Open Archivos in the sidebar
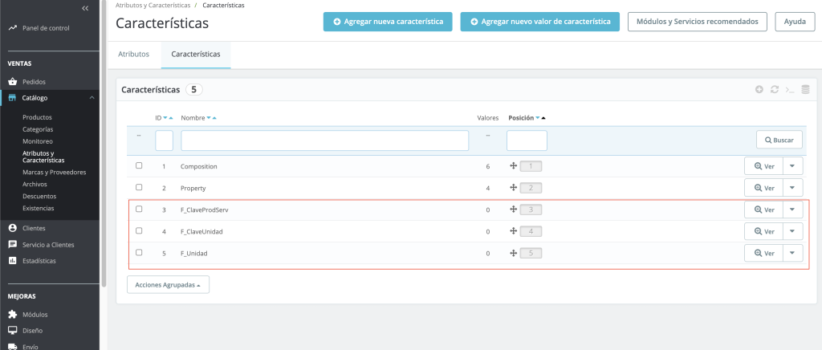Screen dimensions: 822x350 pyautogui.click(x=35, y=185)
